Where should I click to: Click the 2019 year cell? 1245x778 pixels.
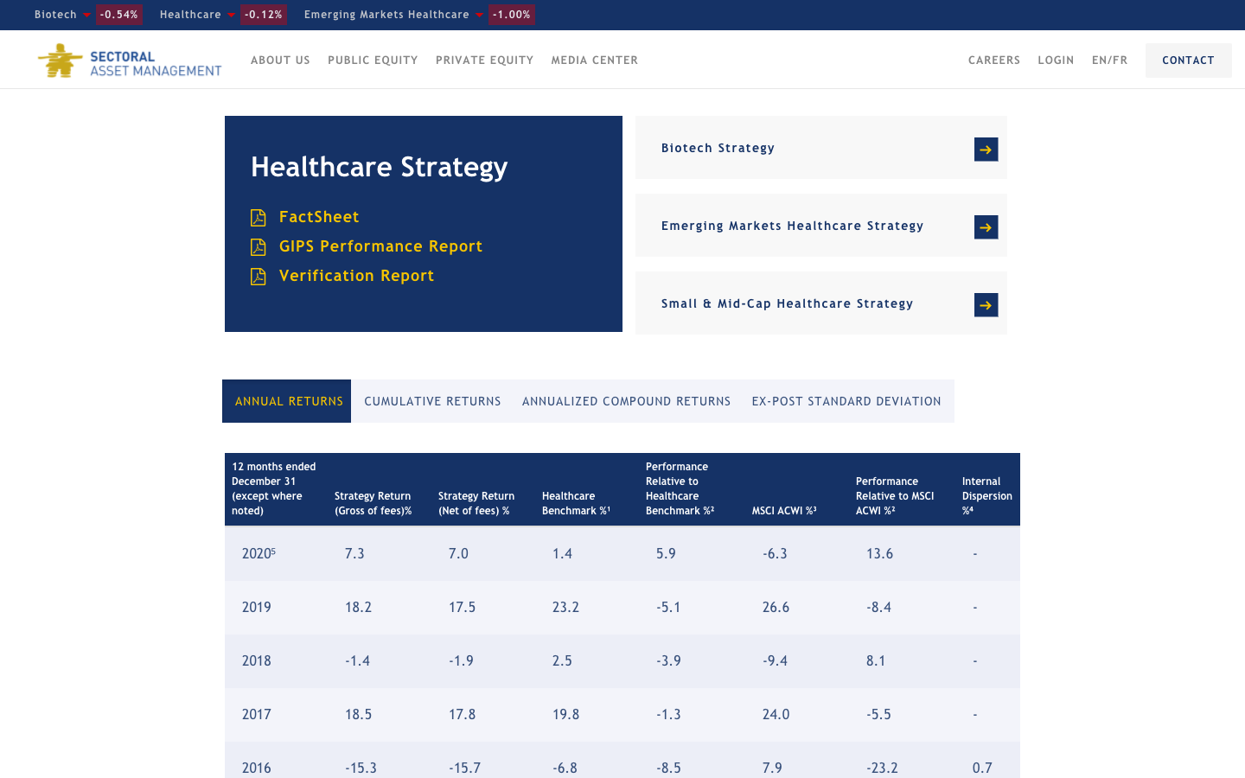[257, 607]
